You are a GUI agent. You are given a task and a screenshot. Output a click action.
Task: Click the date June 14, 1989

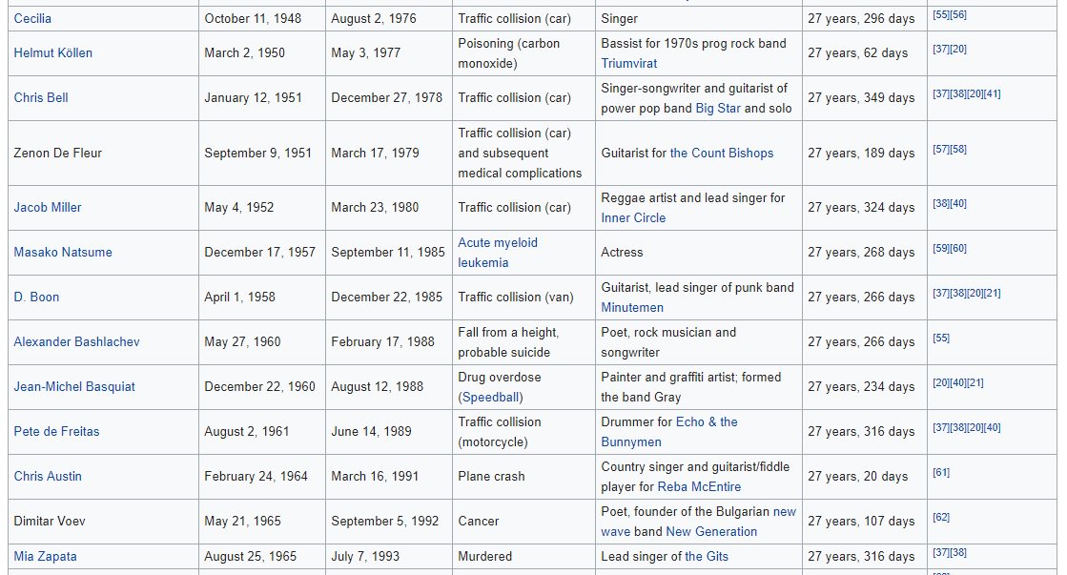(x=371, y=431)
